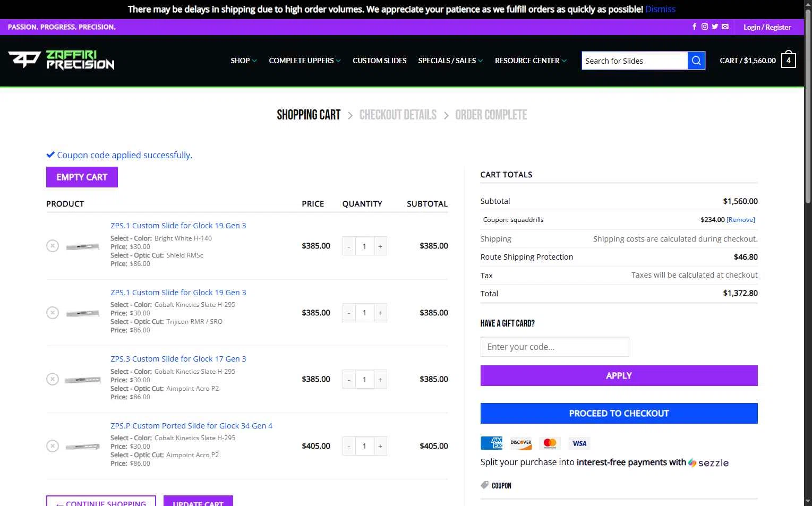Click the Discover card icon
Viewport: 812px width, 506px height.
tap(521, 443)
